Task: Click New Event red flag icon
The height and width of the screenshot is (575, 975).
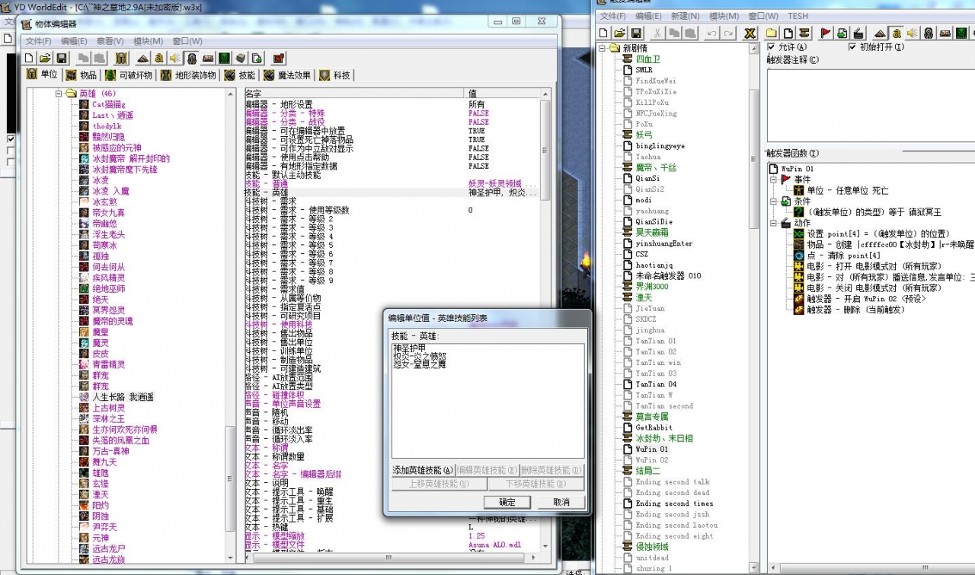Action: point(826,33)
